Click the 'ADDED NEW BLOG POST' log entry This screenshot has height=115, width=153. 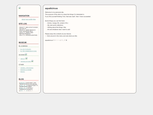coord(27,31)
